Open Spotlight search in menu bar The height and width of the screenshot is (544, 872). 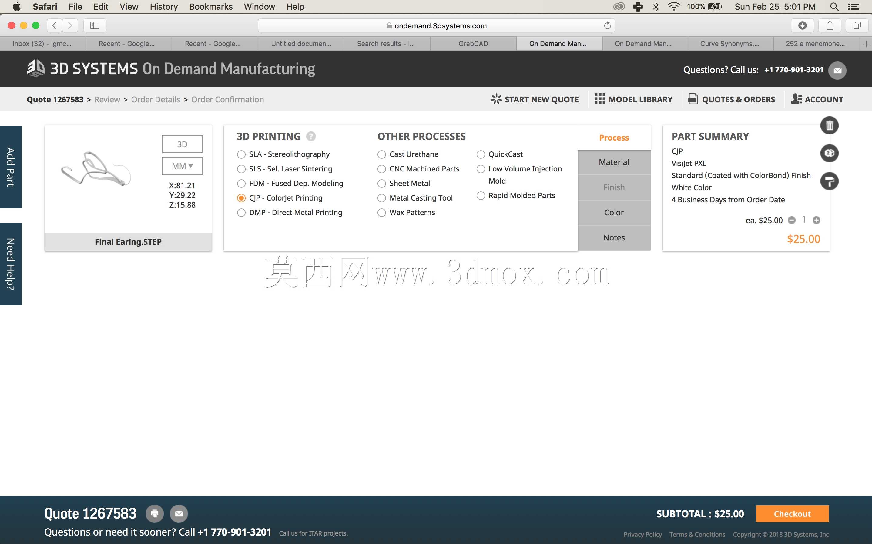(x=834, y=6)
